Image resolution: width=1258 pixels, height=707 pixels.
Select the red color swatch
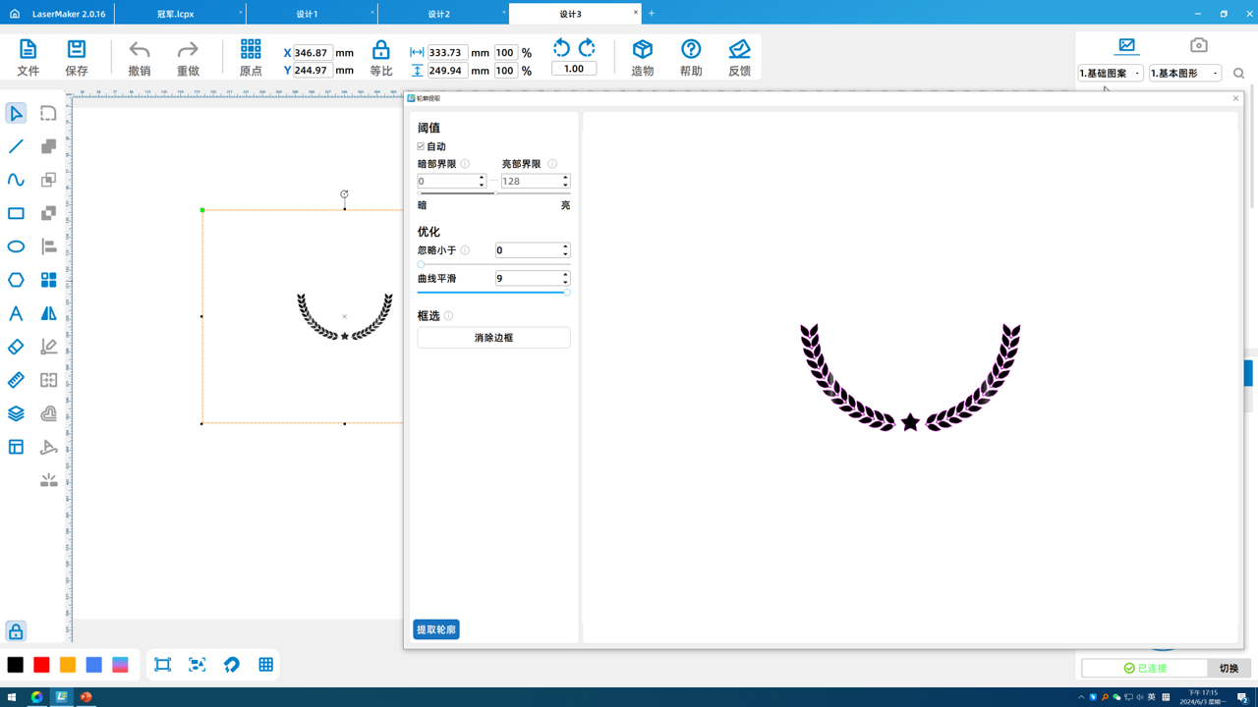[41, 665]
